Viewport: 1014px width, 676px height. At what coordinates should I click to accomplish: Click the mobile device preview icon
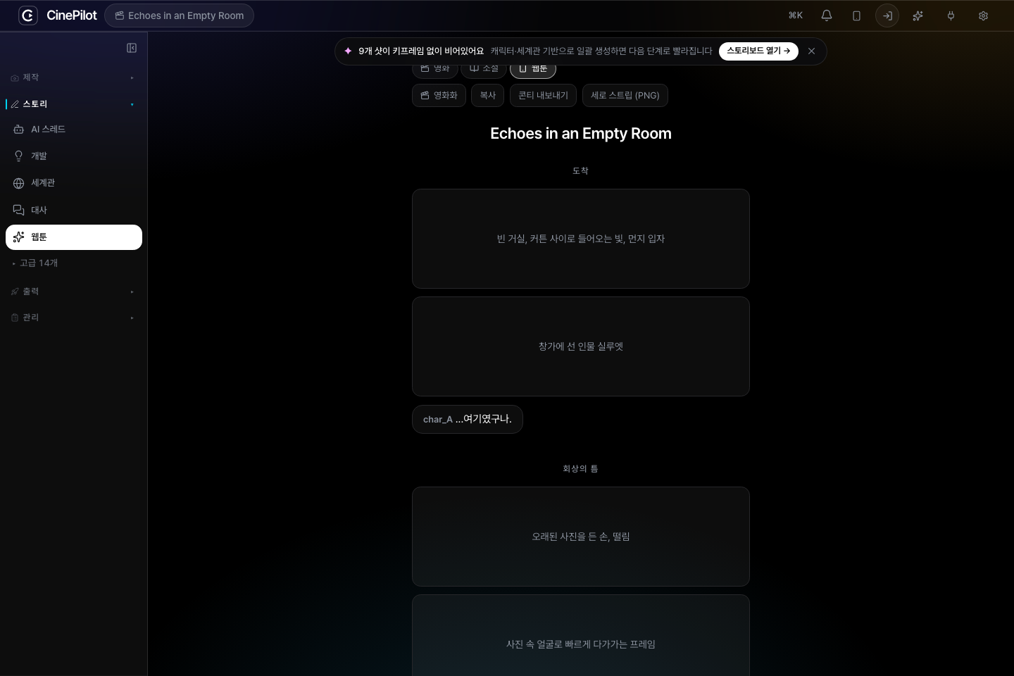(856, 15)
